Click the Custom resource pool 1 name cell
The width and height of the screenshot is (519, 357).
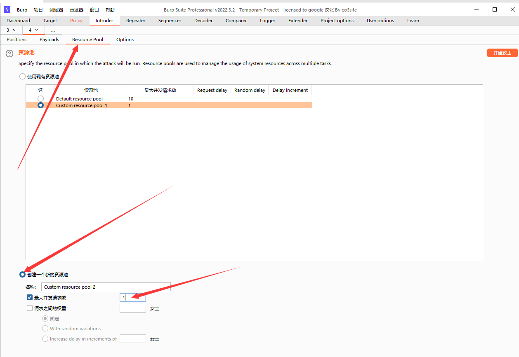pyautogui.click(x=91, y=105)
